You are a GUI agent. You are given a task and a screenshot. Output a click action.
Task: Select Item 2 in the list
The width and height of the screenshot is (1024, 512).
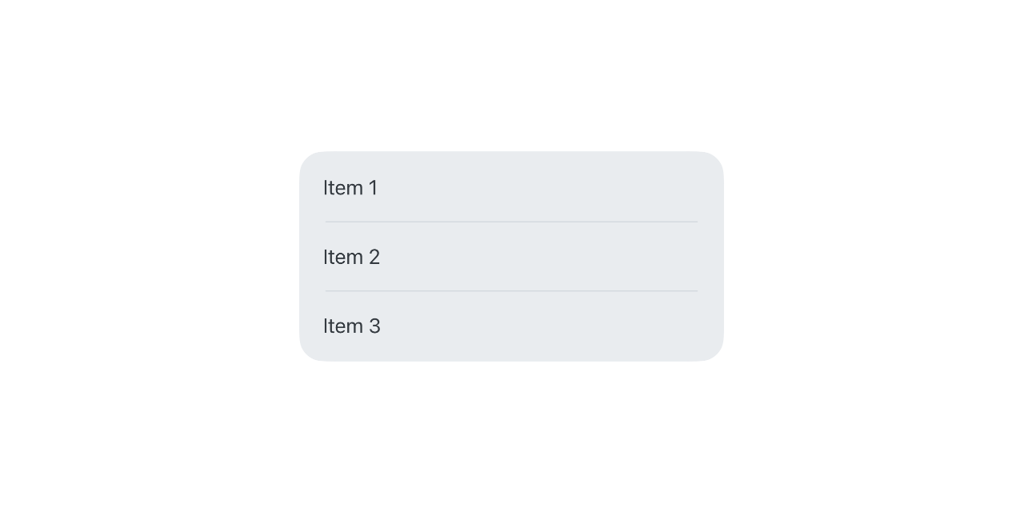511,257
